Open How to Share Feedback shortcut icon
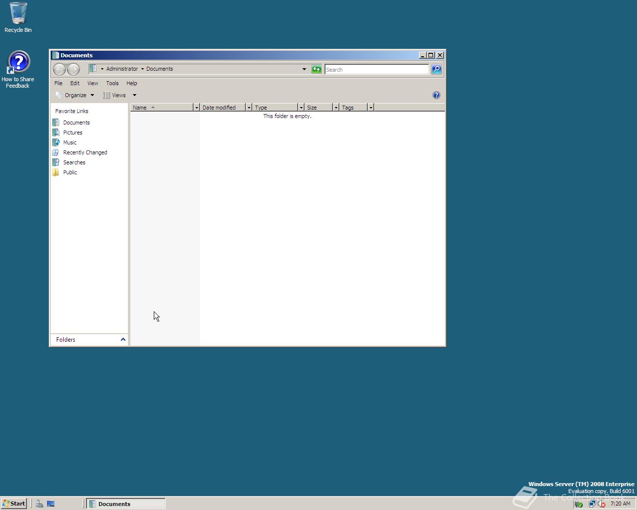Image resolution: width=637 pixels, height=510 pixels. pyautogui.click(x=18, y=62)
